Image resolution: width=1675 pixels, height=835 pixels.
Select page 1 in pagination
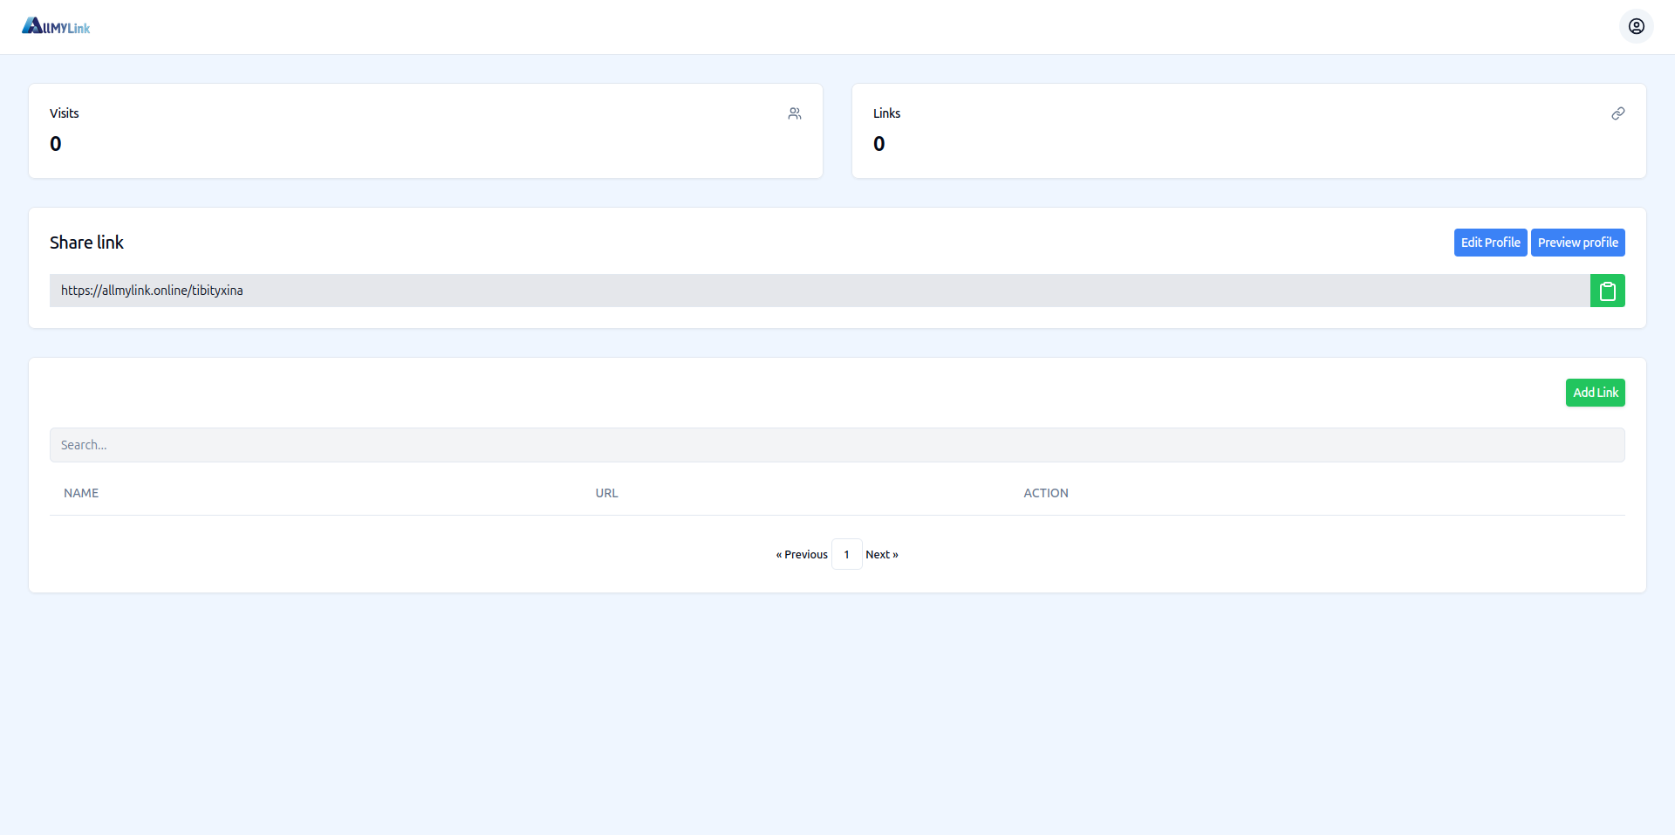pyautogui.click(x=846, y=555)
